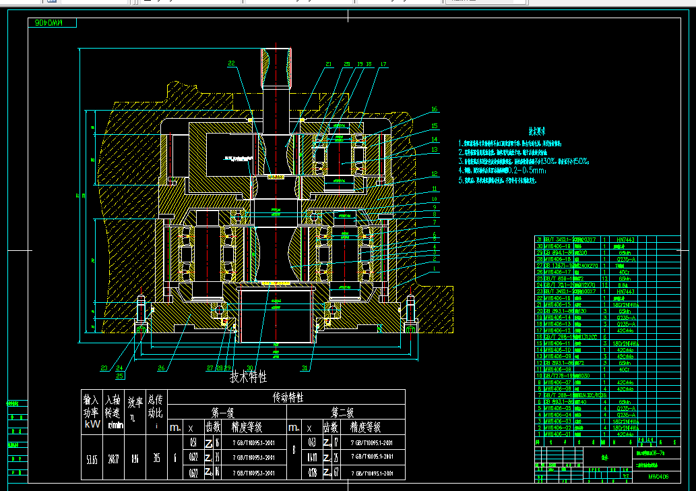The height and width of the screenshot is (491, 696).
Task: Select the GB/T 70.1 standard in row 24
Action: (x=559, y=285)
